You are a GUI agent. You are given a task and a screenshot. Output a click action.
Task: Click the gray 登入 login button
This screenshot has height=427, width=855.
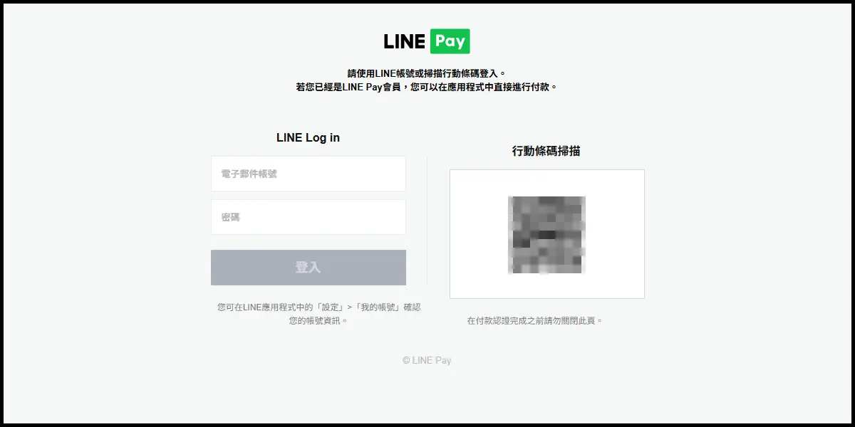point(309,268)
